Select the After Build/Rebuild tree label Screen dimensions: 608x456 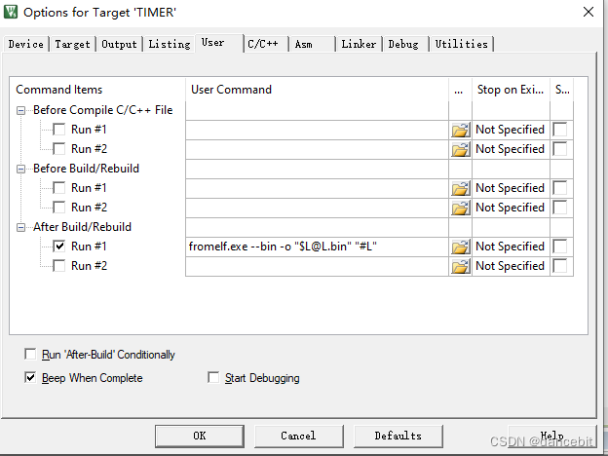(82, 227)
